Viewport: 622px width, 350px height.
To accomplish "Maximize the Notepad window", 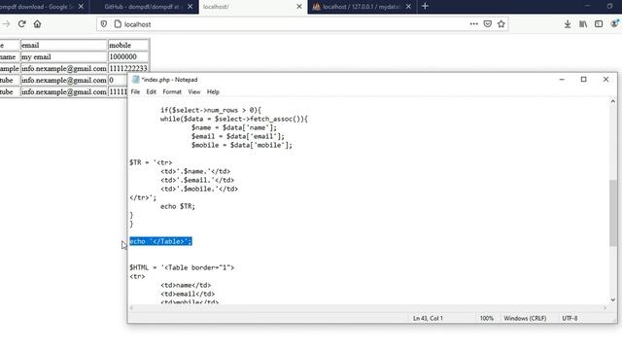I will click(x=583, y=80).
